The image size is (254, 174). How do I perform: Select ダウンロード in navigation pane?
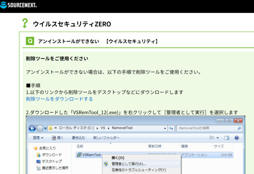pos(49,155)
